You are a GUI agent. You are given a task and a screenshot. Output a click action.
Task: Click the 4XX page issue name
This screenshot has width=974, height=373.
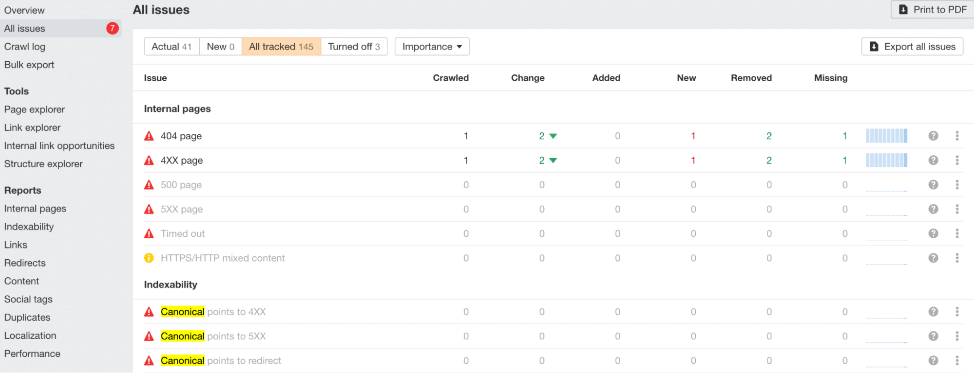(182, 160)
